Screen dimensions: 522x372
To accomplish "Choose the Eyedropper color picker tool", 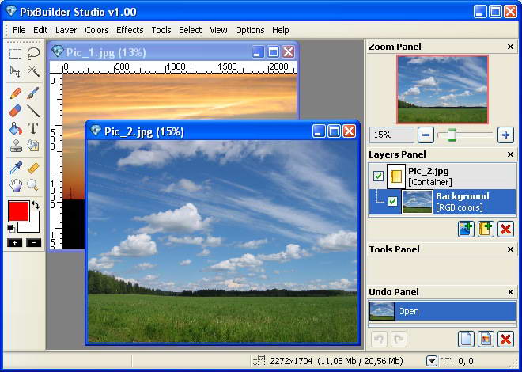I will click(15, 168).
